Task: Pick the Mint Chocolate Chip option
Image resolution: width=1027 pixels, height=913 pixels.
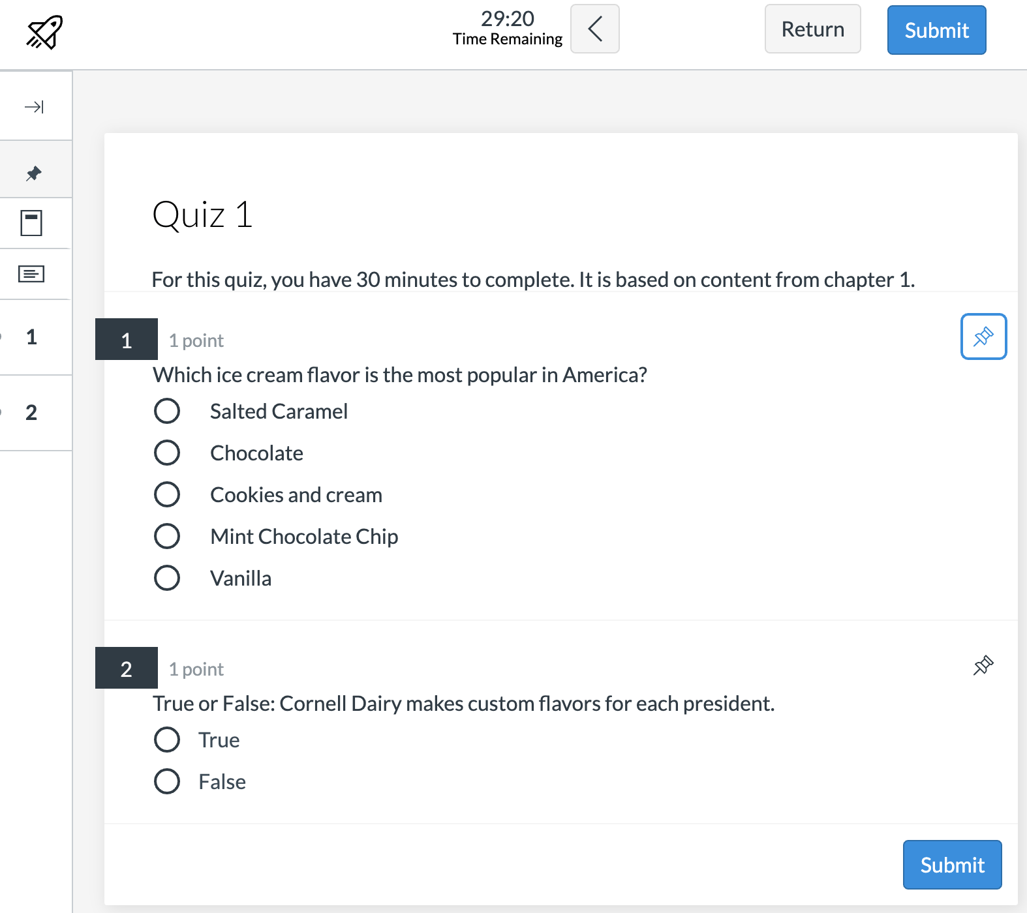Action: pyautogui.click(x=167, y=536)
